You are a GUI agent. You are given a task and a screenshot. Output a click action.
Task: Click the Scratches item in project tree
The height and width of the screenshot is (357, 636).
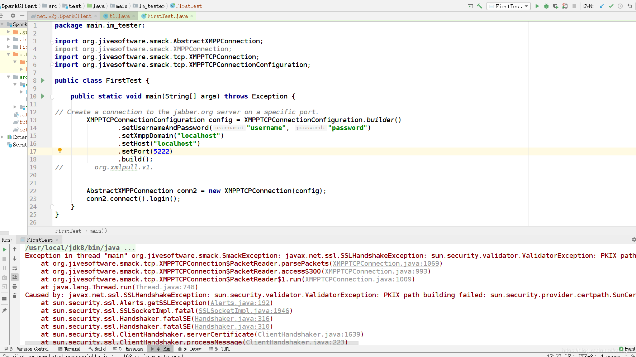17,145
